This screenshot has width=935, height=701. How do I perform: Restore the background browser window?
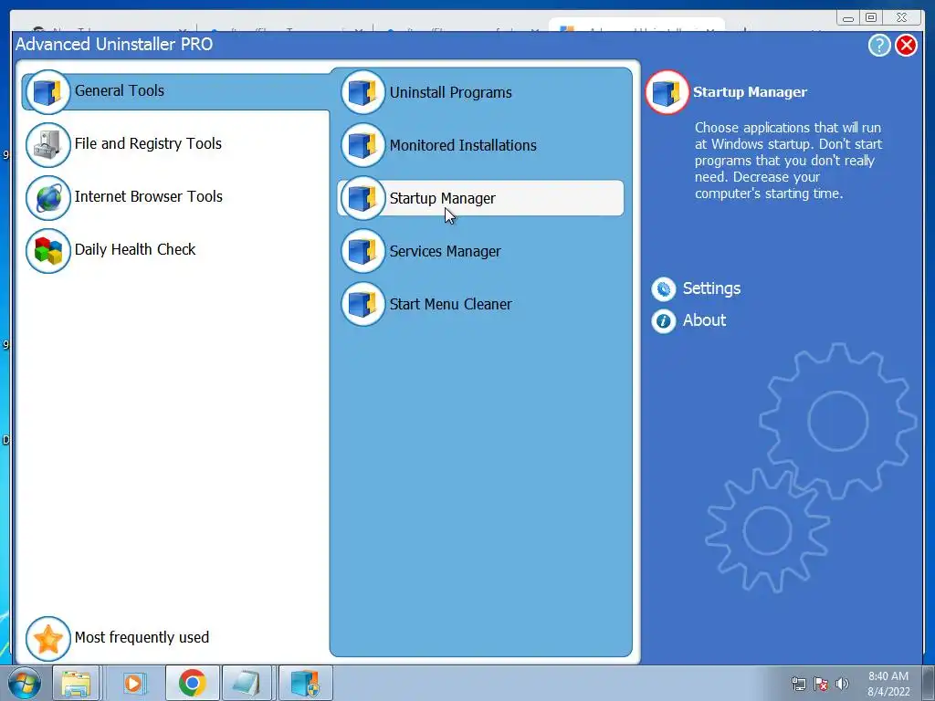870,18
